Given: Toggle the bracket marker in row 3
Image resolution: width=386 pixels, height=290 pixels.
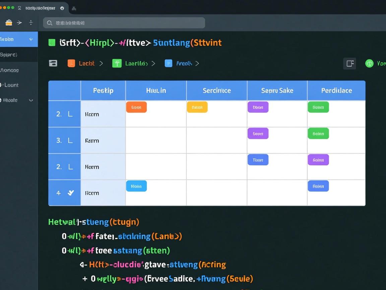Looking at the screenshot, I should (x=70, y=140).
